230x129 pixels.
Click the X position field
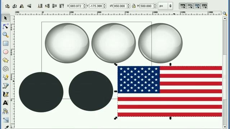pos(76,6)
